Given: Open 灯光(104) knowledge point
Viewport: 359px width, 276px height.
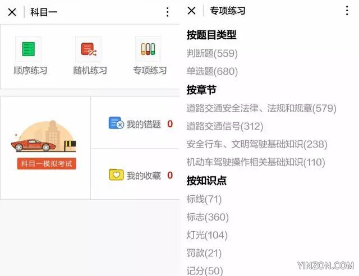Looking at the screenshot, I should (x=207, y=235).
